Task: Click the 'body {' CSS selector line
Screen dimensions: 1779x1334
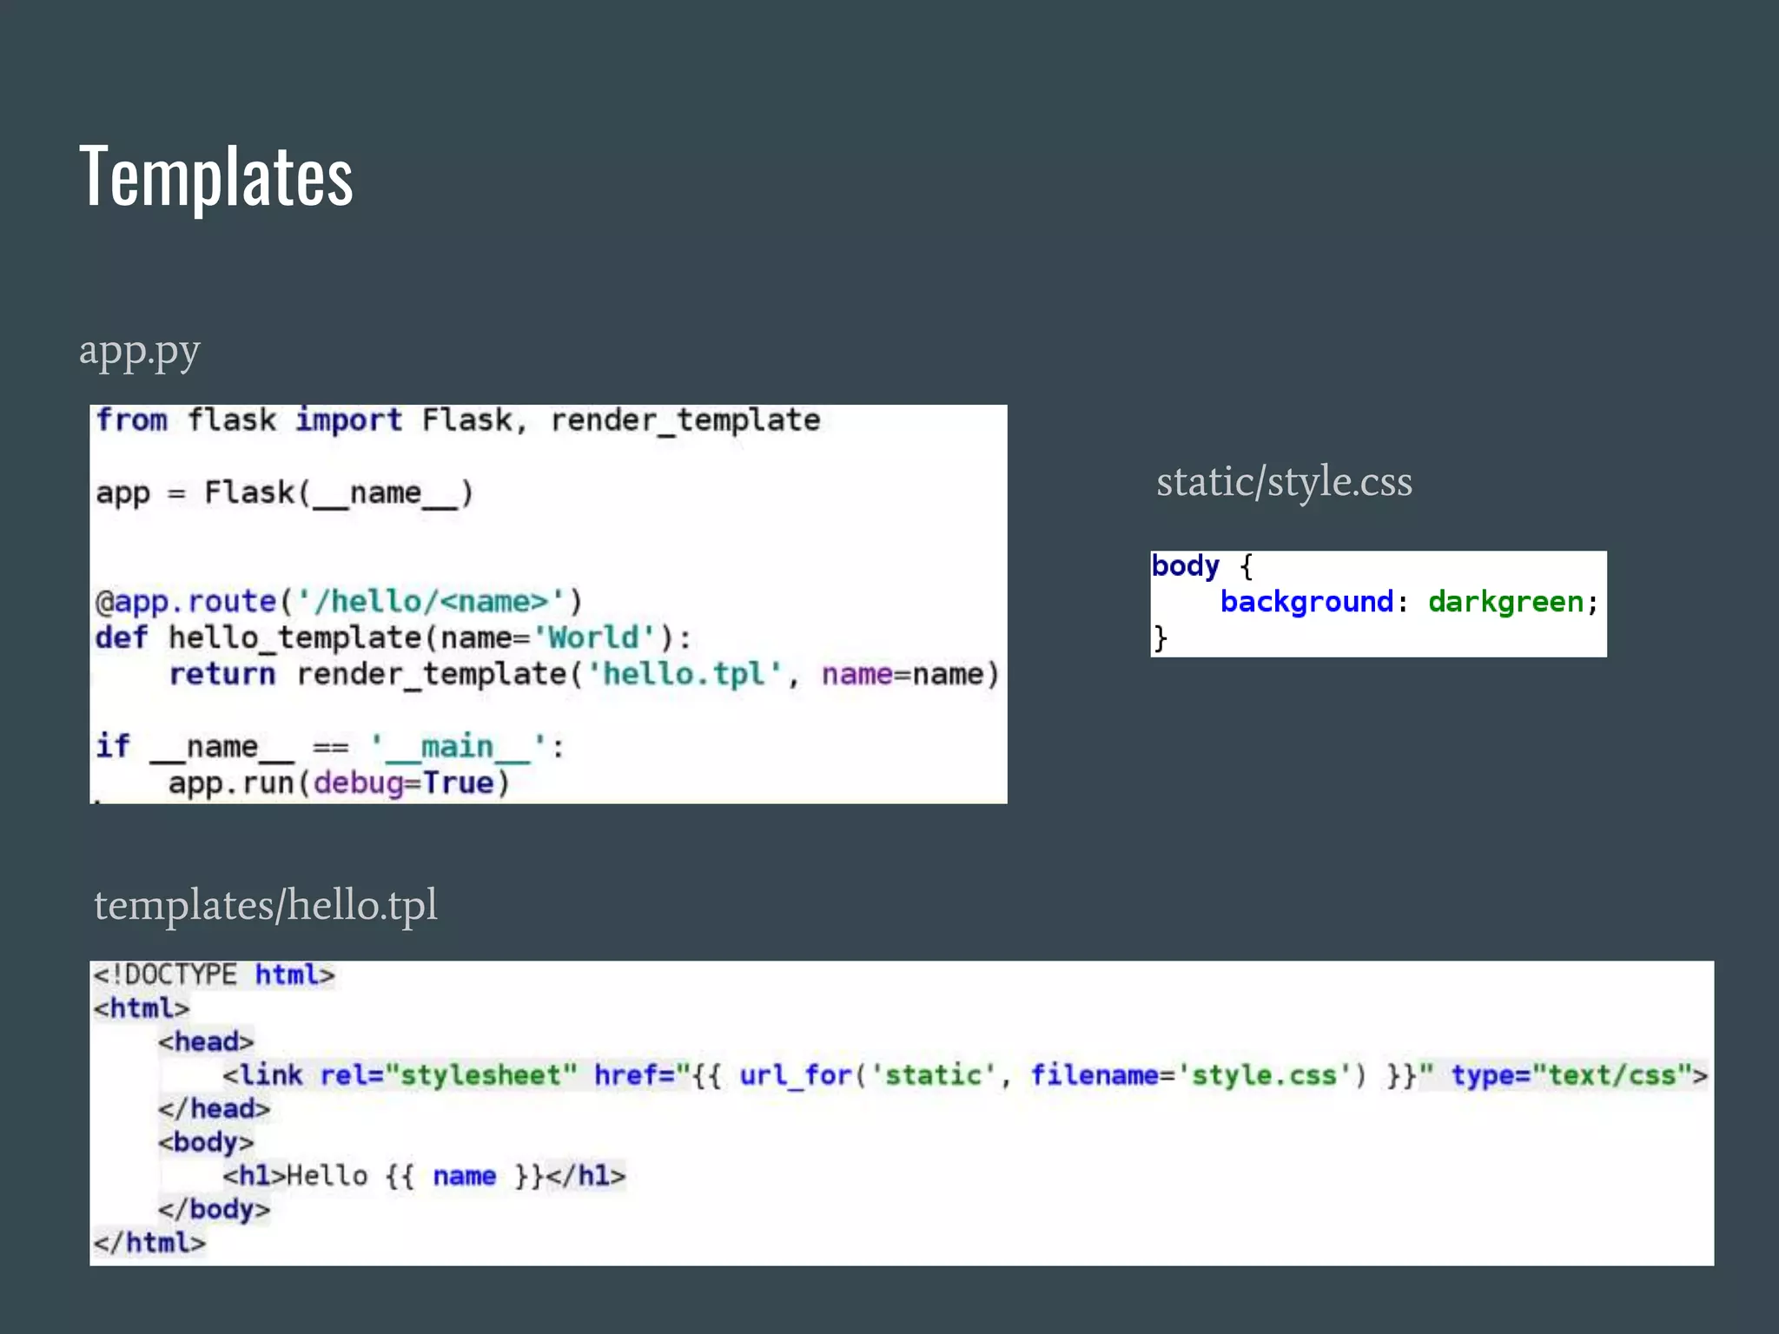Action: [1203, 566]
